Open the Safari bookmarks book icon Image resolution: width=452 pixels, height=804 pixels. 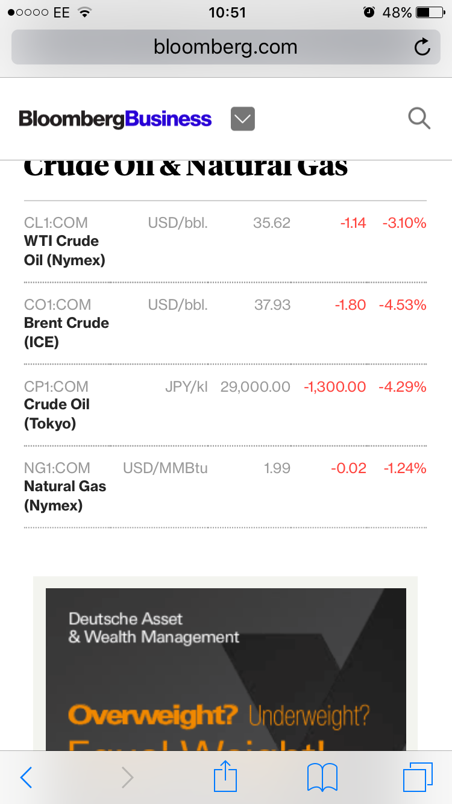point(322,777)
